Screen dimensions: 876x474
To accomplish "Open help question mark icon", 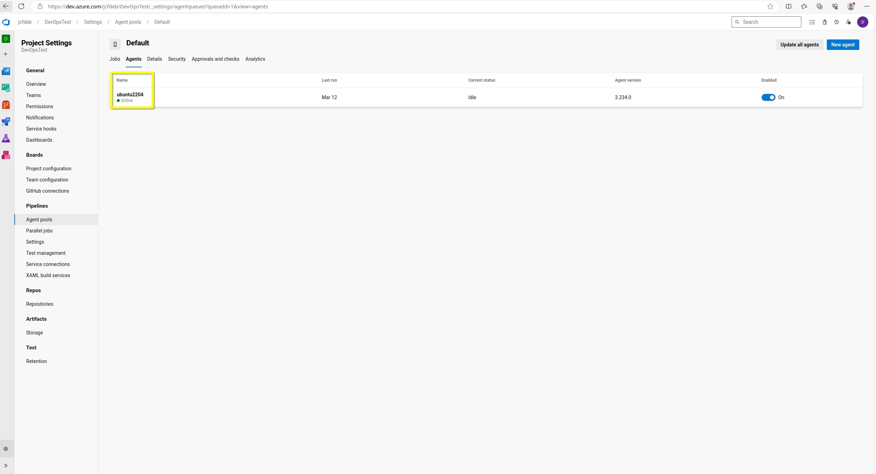I will point(837,22).
